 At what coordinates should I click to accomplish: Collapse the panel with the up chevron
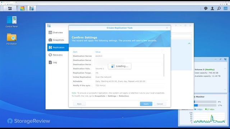click(x=189, y=43)
